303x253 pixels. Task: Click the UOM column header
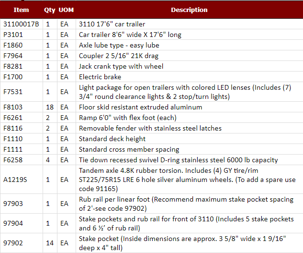tap(66, 10)
